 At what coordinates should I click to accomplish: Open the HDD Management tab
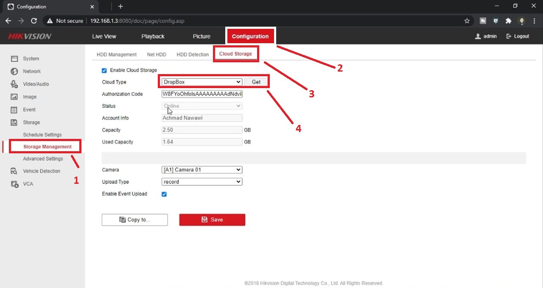tap(116, 54)
